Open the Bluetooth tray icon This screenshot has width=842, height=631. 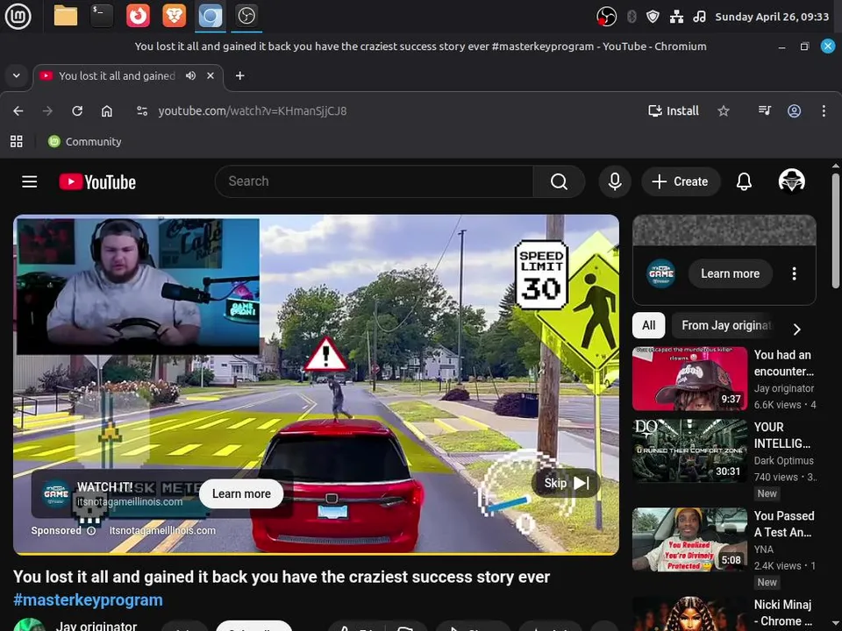pyautogui.click(x=632, y=17)
